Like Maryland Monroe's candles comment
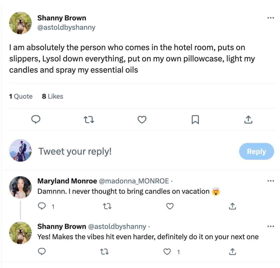 [170, 206]
